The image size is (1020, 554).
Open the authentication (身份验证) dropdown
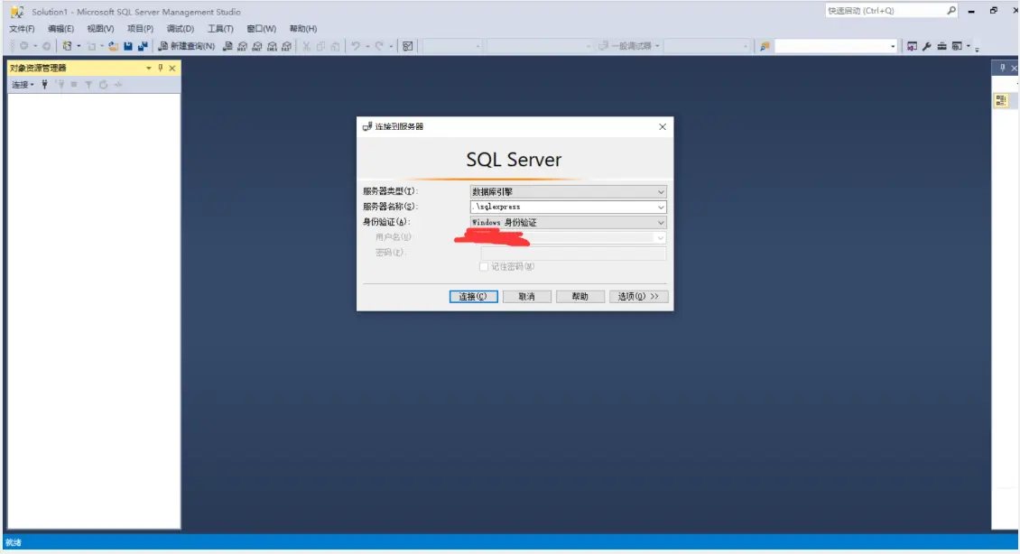pyautogui.click(x=568, y=222)
